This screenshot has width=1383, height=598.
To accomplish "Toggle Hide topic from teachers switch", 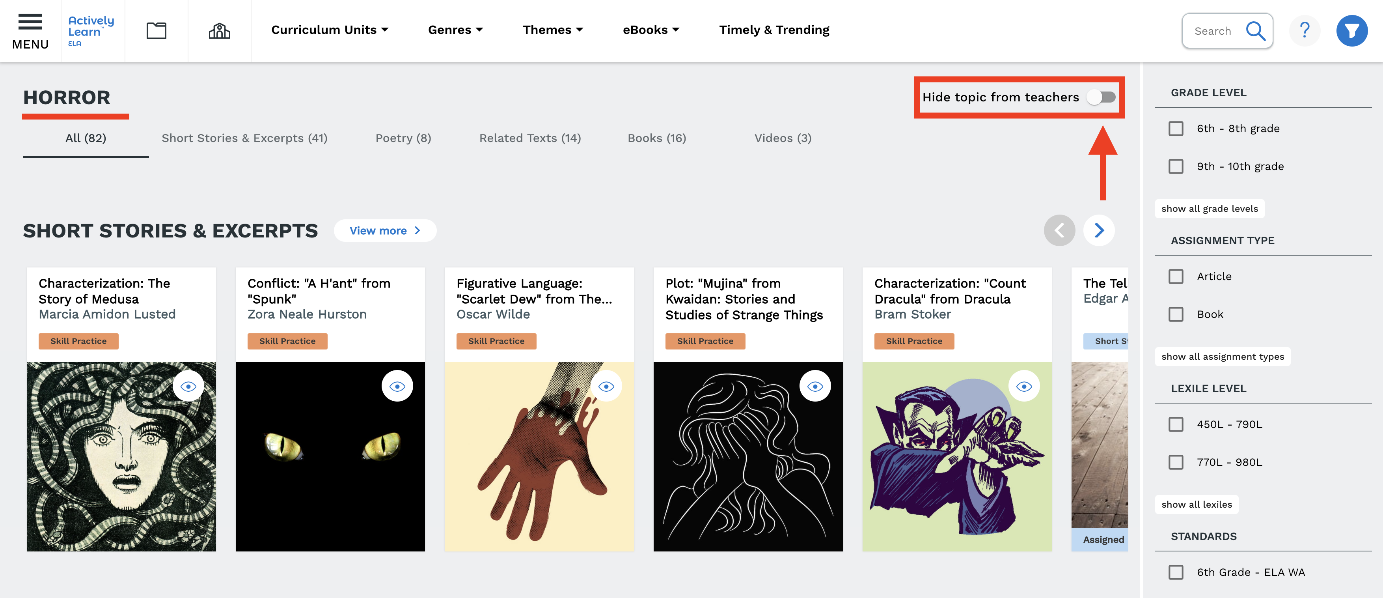I will tap(1101, 97).
